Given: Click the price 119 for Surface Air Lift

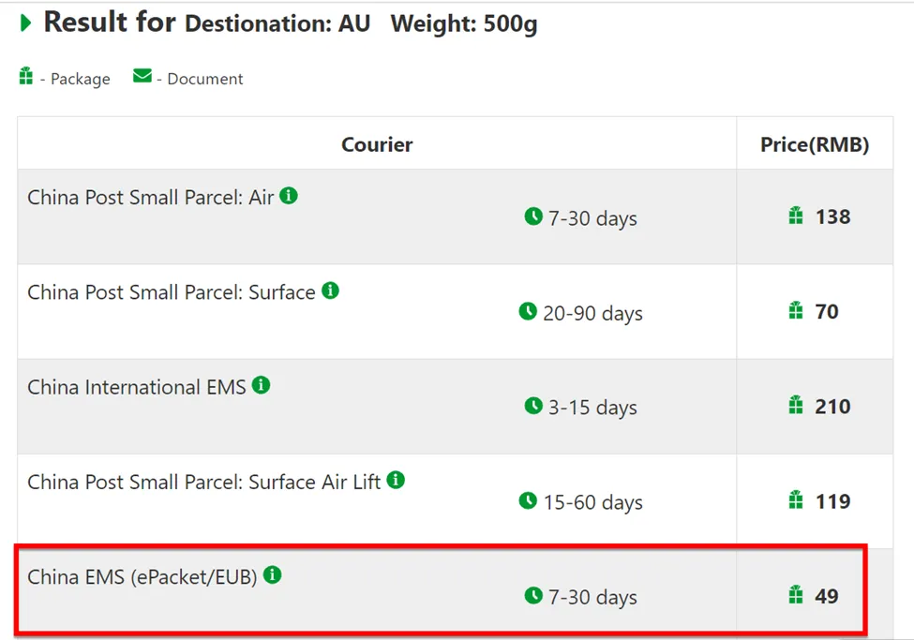Looking at the screenshot, I should click(832, 501).
